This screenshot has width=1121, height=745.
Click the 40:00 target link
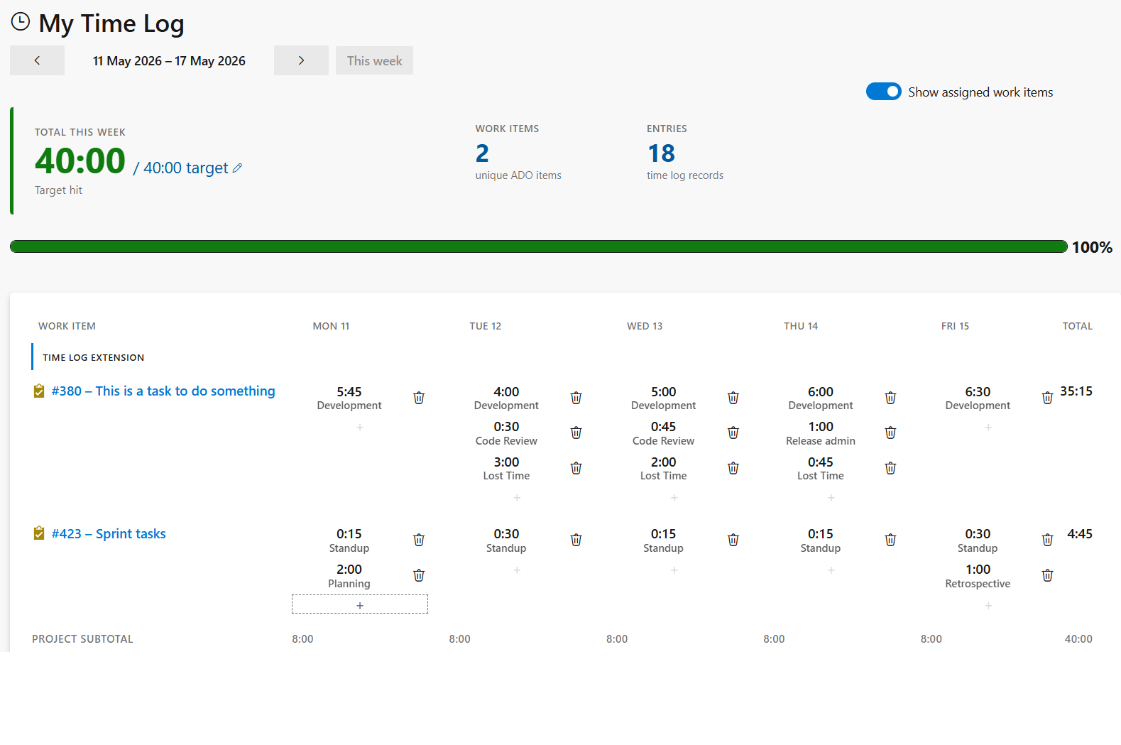point(186,168)
